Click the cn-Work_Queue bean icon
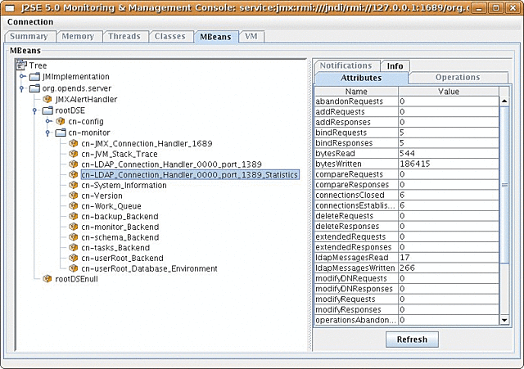524x369 pixels. tap(74, 205)
